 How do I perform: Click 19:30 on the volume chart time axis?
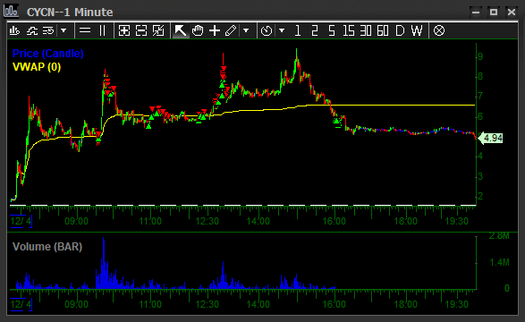[457, 305]
